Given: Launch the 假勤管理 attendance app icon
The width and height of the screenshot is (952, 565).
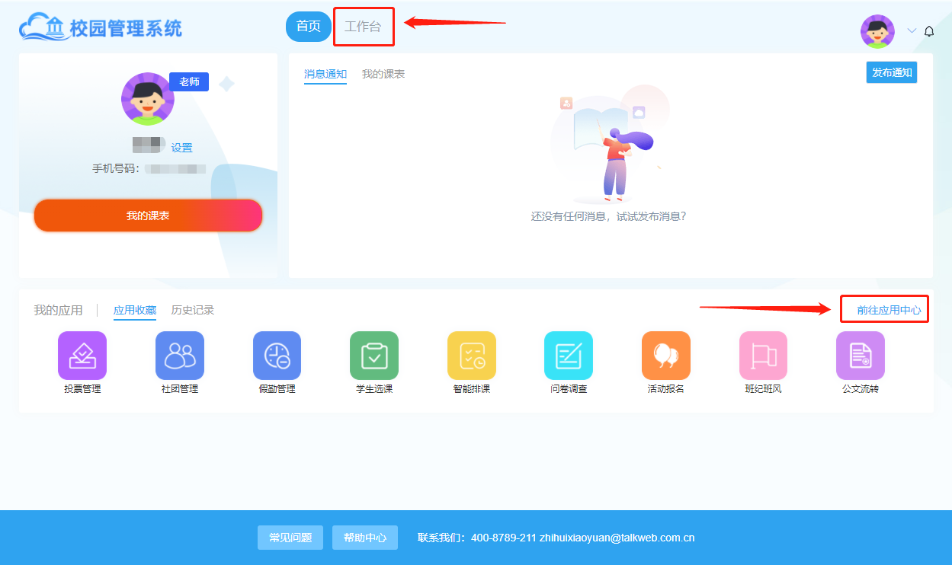Looking at the screenshot, I should coord(277,356).
